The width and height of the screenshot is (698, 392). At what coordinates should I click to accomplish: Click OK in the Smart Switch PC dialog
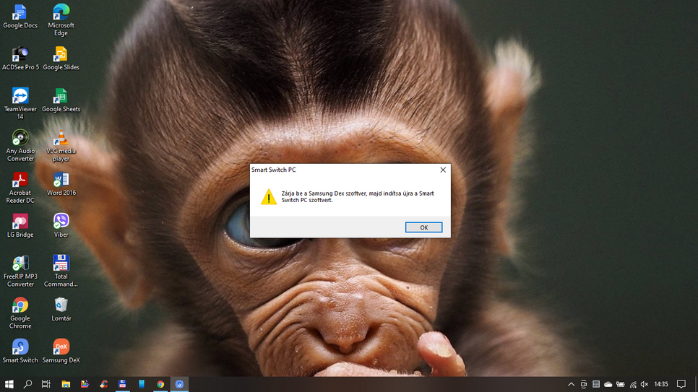click(x=423, y=227)
